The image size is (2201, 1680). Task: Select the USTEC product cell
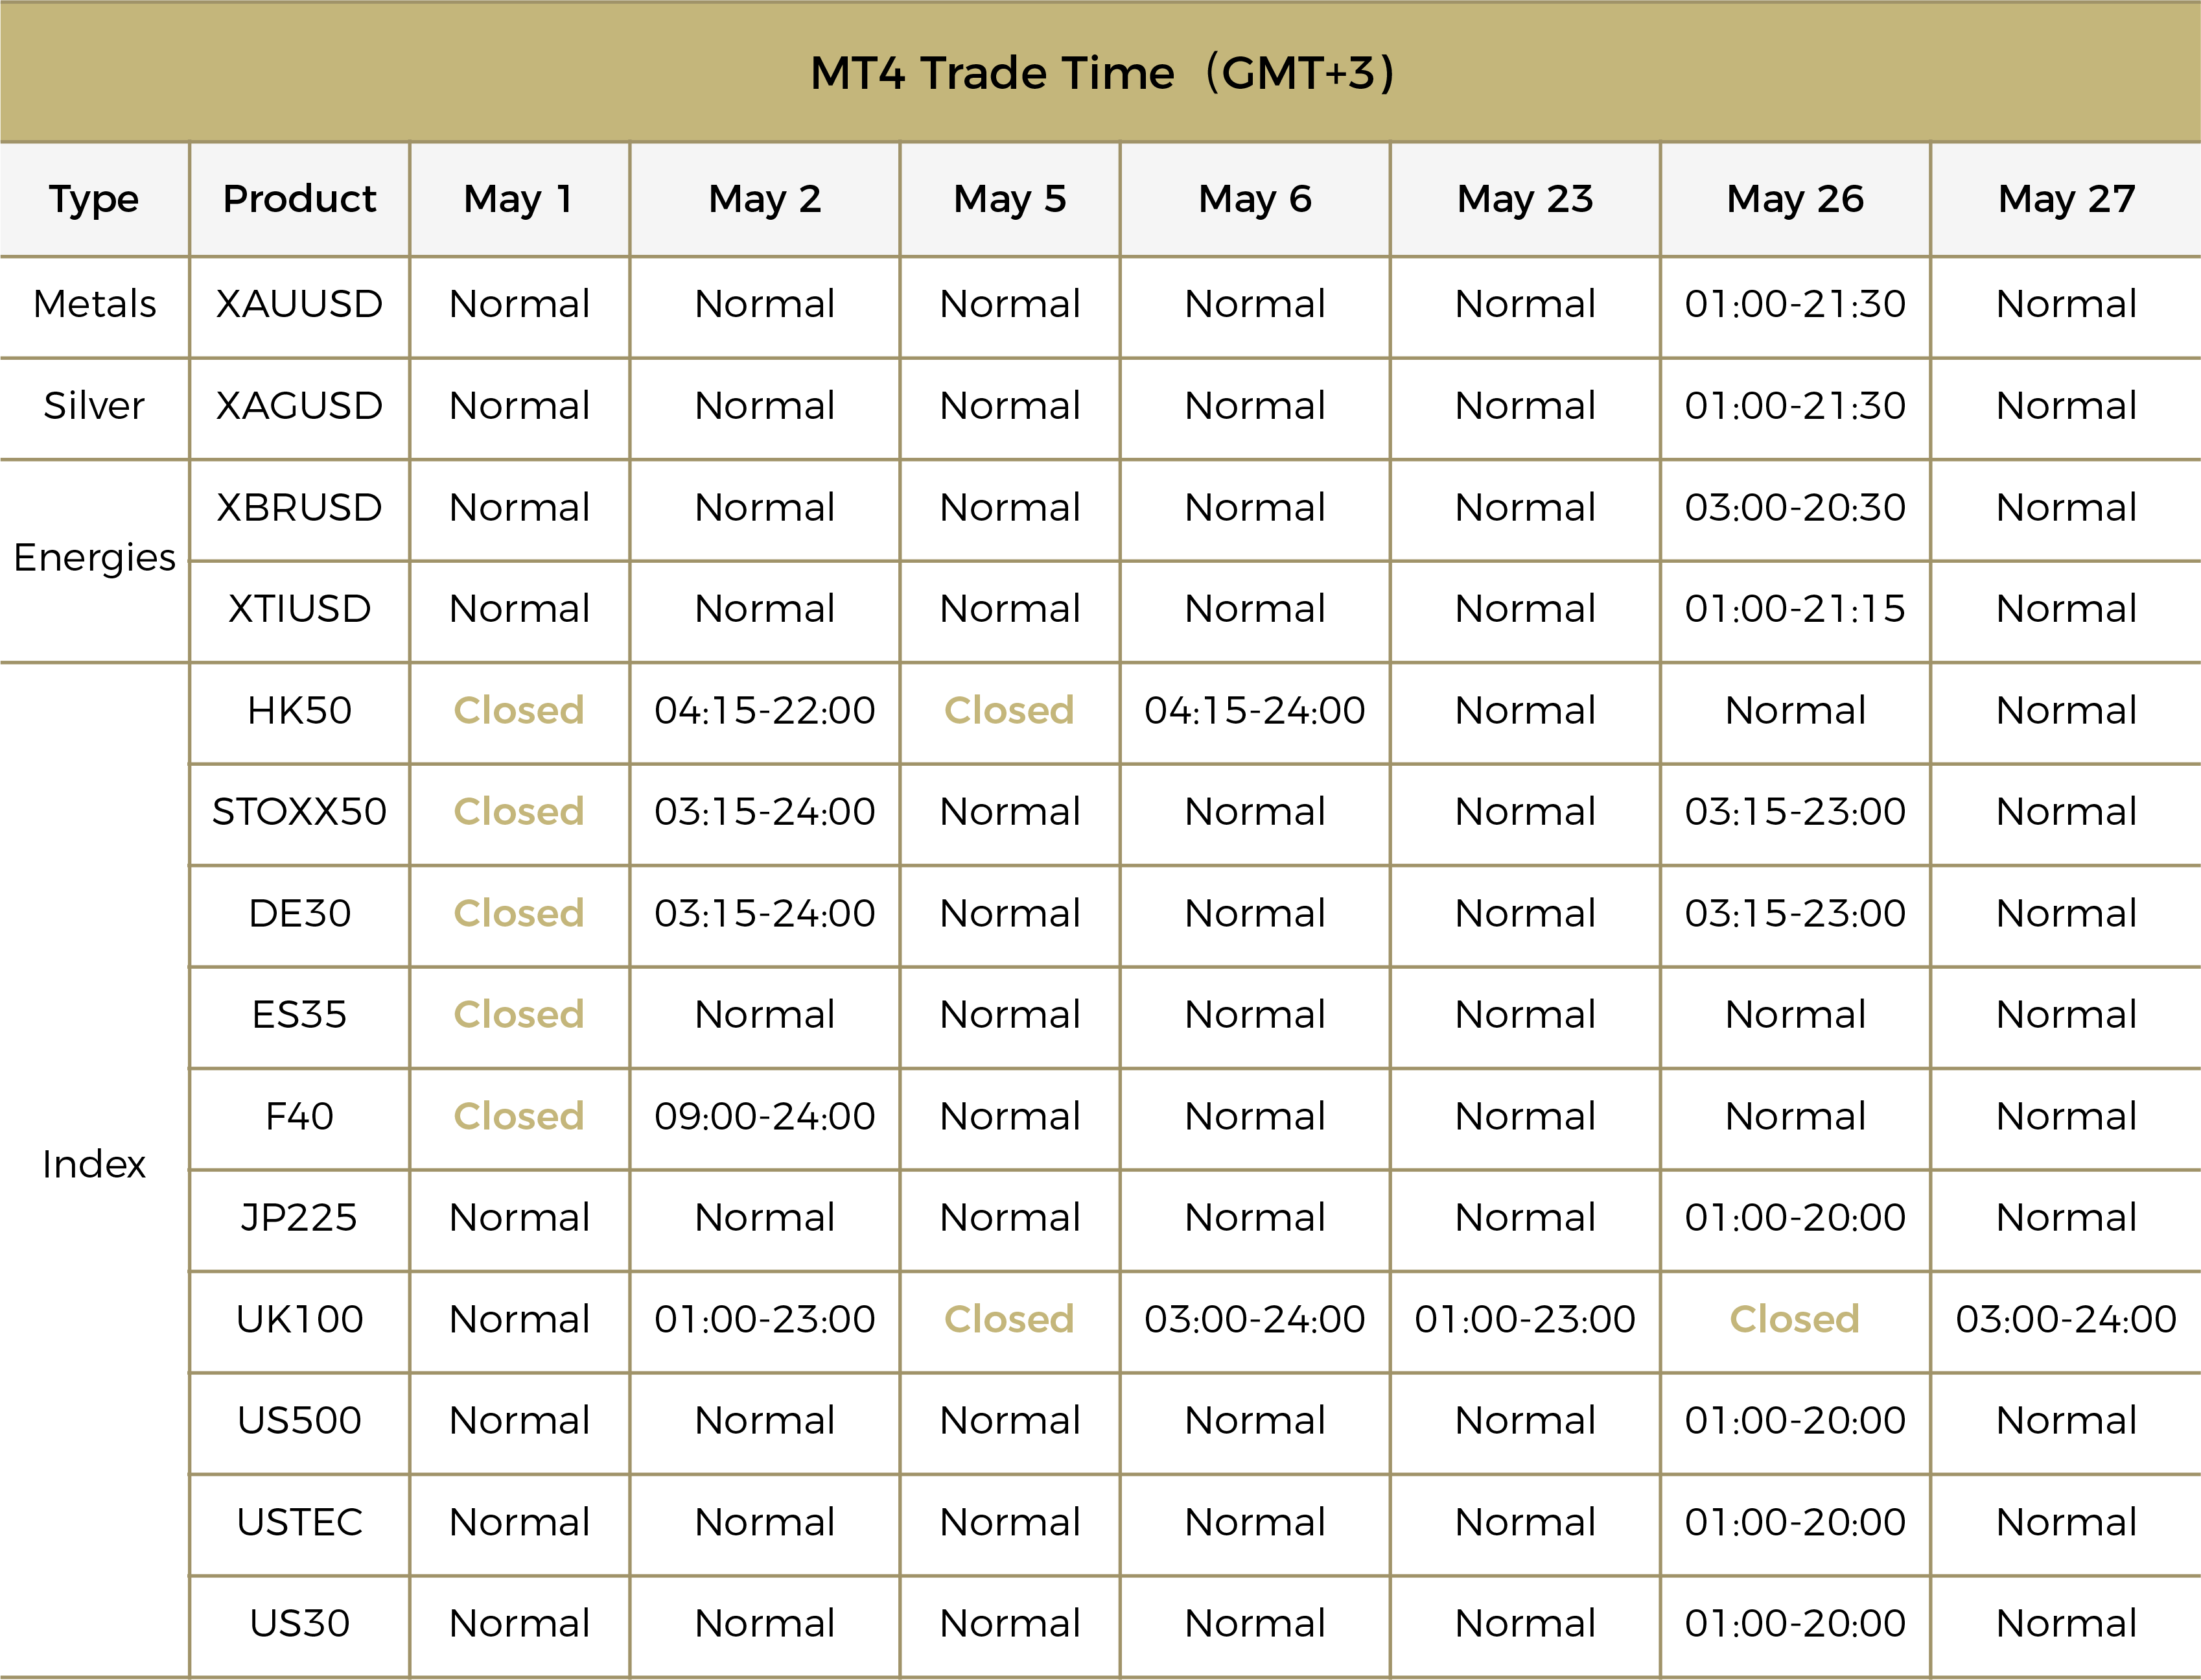(300, 1523)
